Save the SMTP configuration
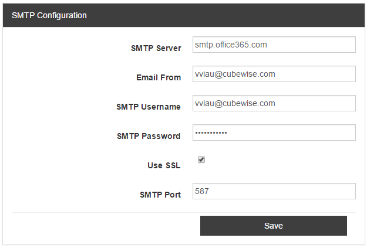This screenshot has height=248, width=367. click(x=274, y=226)
